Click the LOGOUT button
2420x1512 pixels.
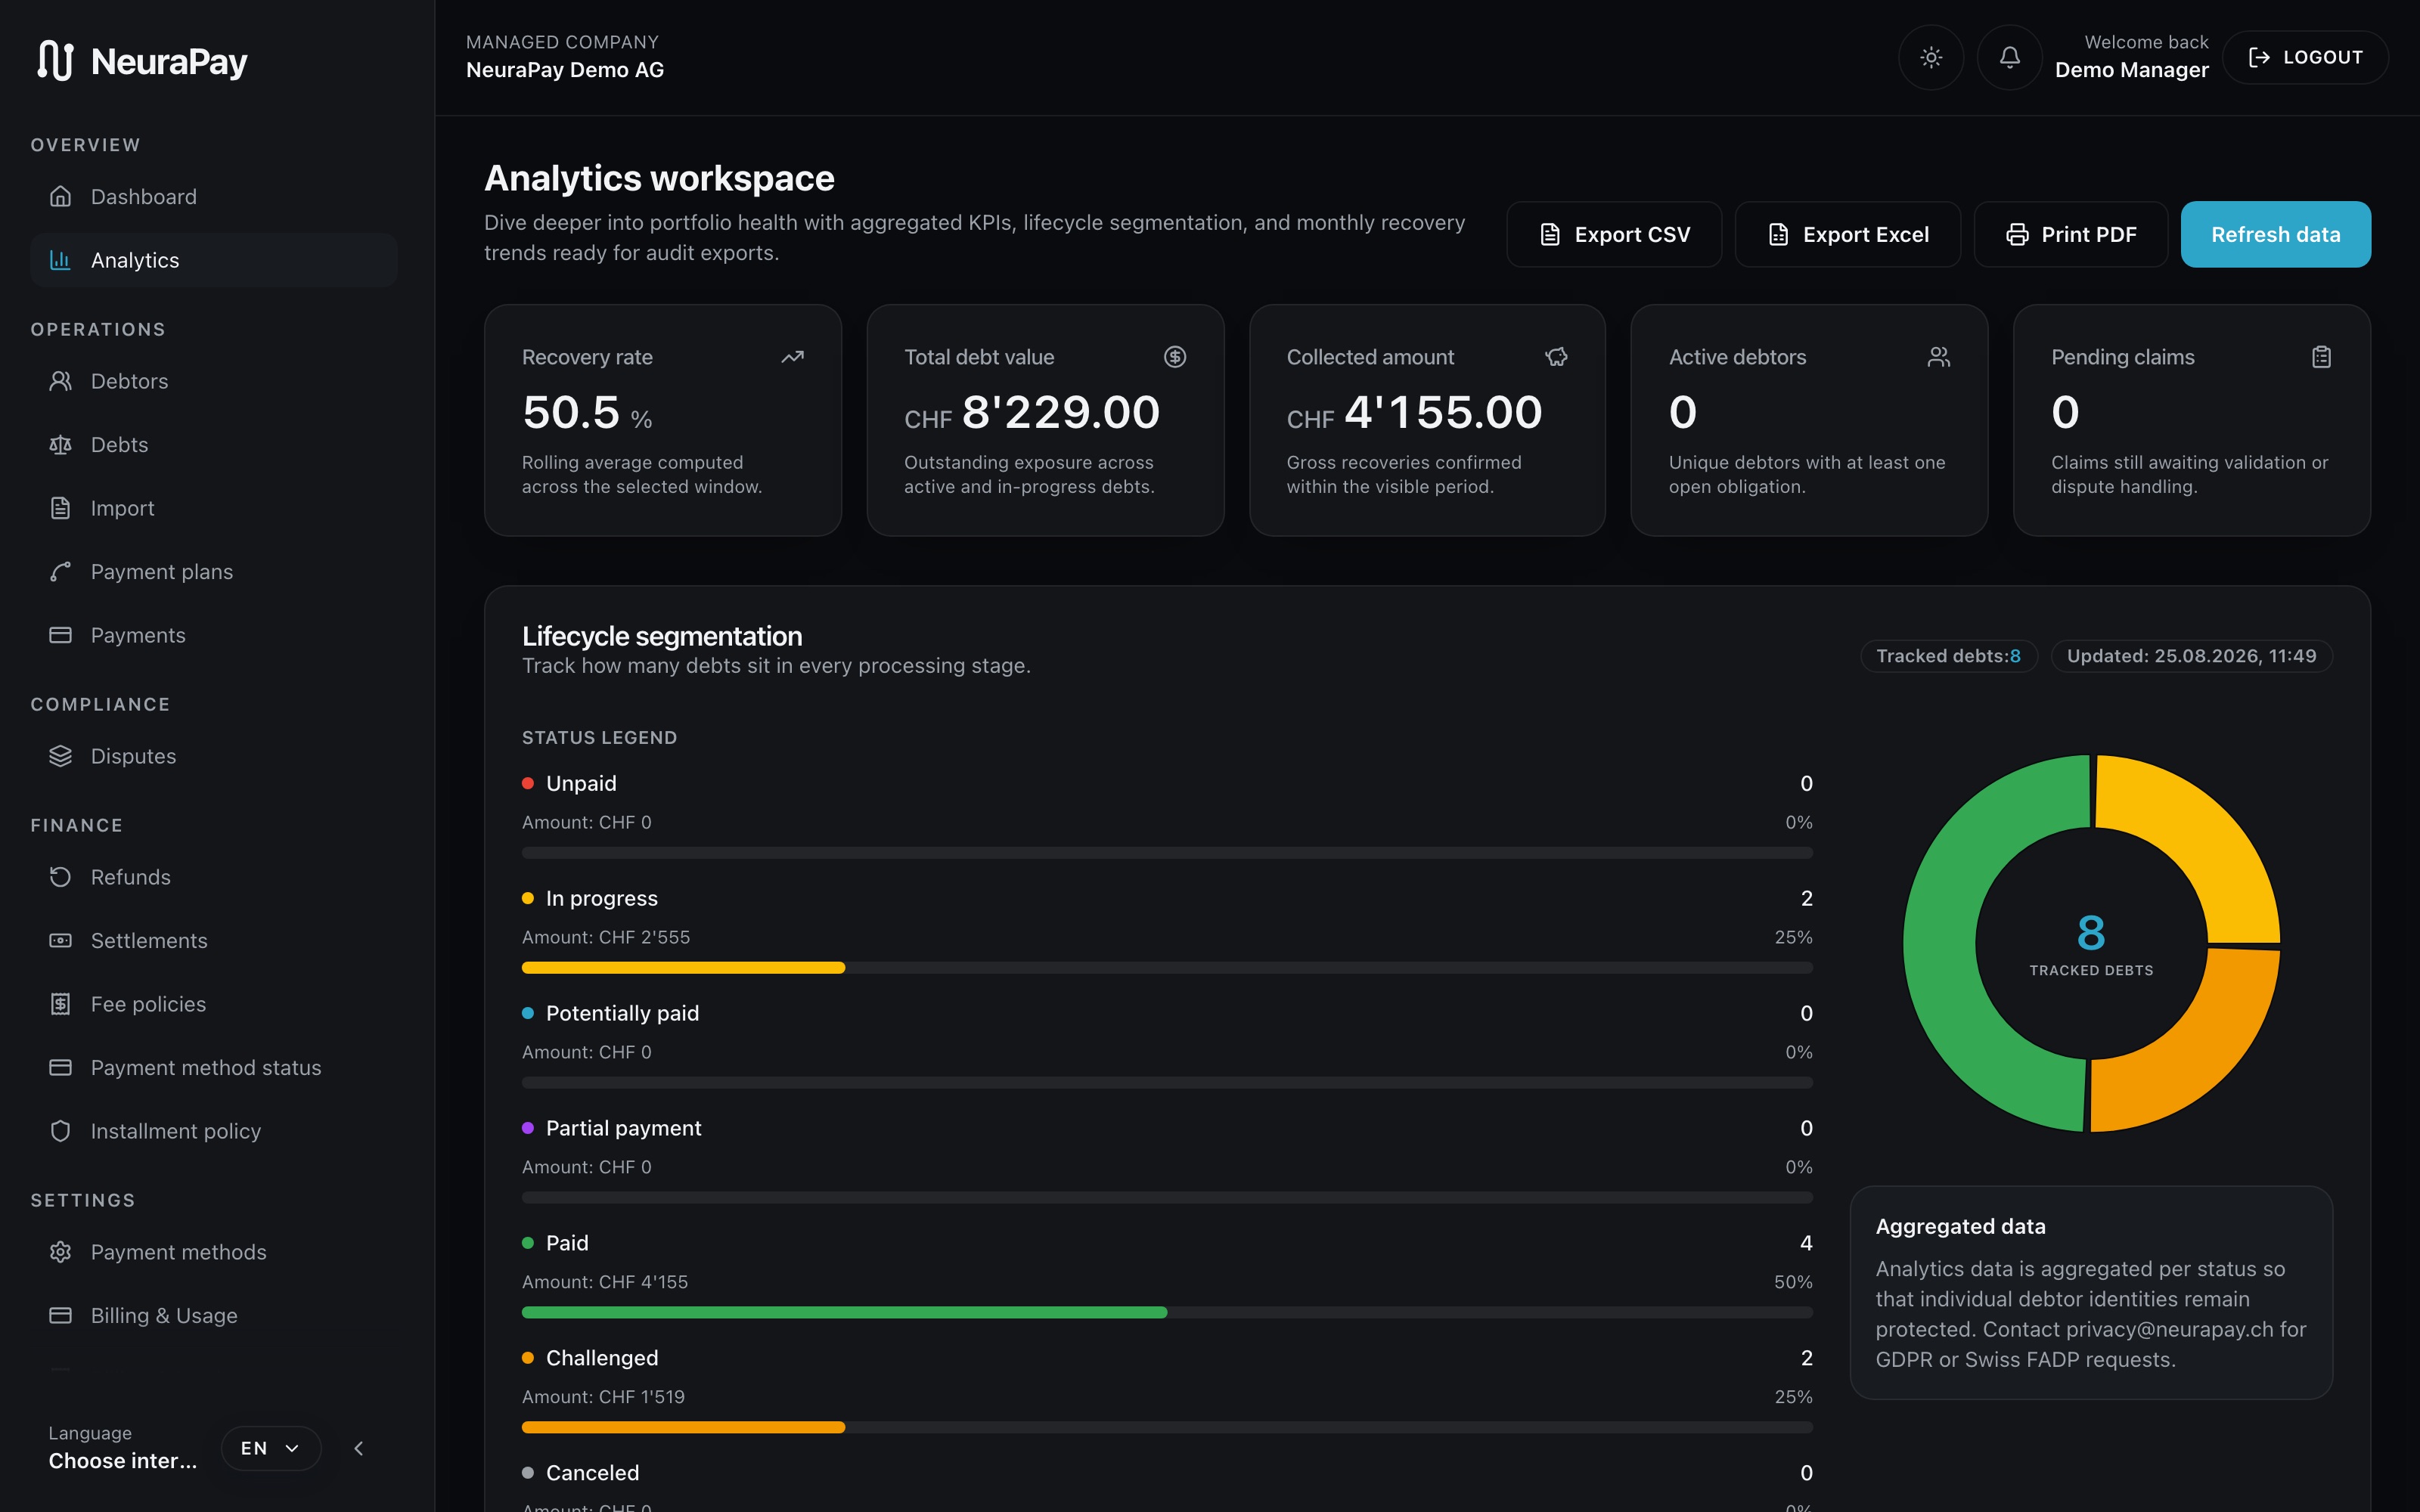click(2305, 58)
